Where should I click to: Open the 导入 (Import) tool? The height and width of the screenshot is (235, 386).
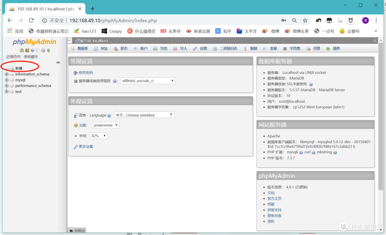[x=180, y=48]
